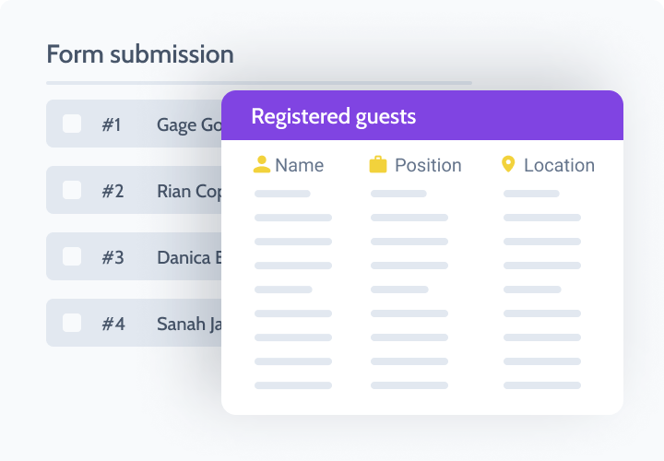The image size is (664, 461).
Task: Select the Sanah submission entry name
Action: [x=189, y=325]
